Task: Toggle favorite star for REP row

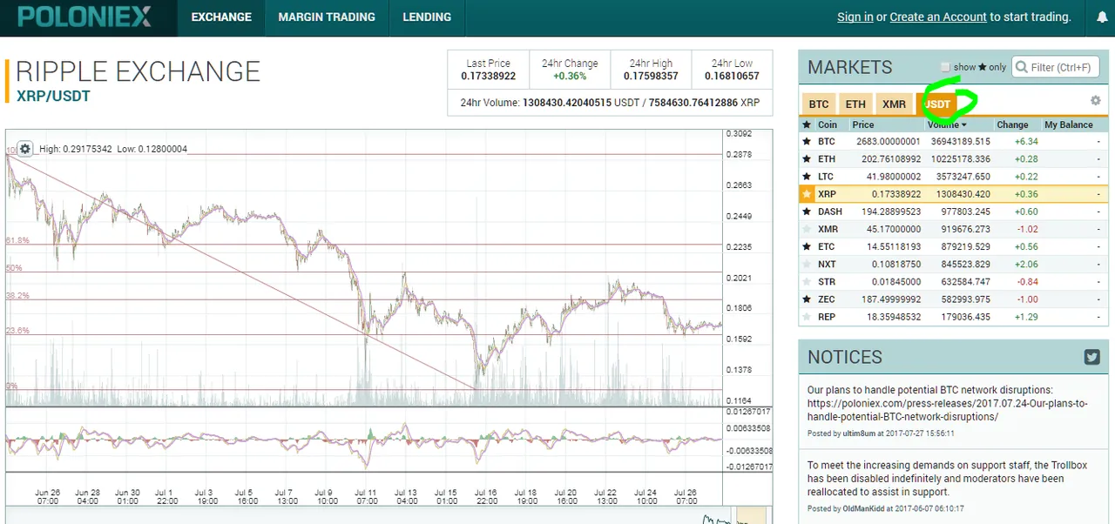Action: coord(807,317)
